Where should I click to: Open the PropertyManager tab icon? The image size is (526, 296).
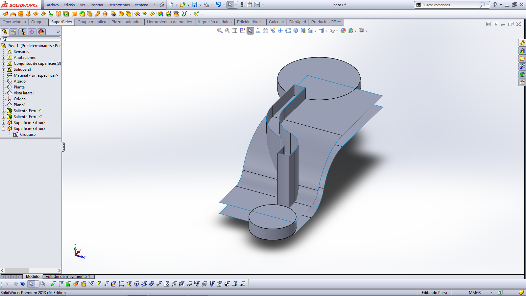(x=13, y=32)
